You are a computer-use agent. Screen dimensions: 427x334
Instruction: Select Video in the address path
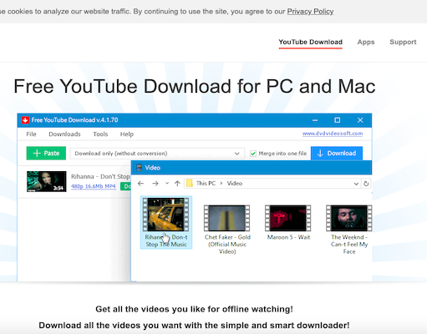[235, 183]
